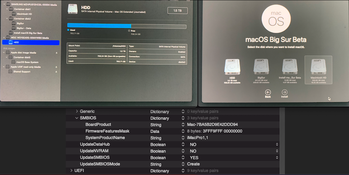
Task: Open the UpdateNVRAM NO value dropdown
Action: (x=277, y=151)
